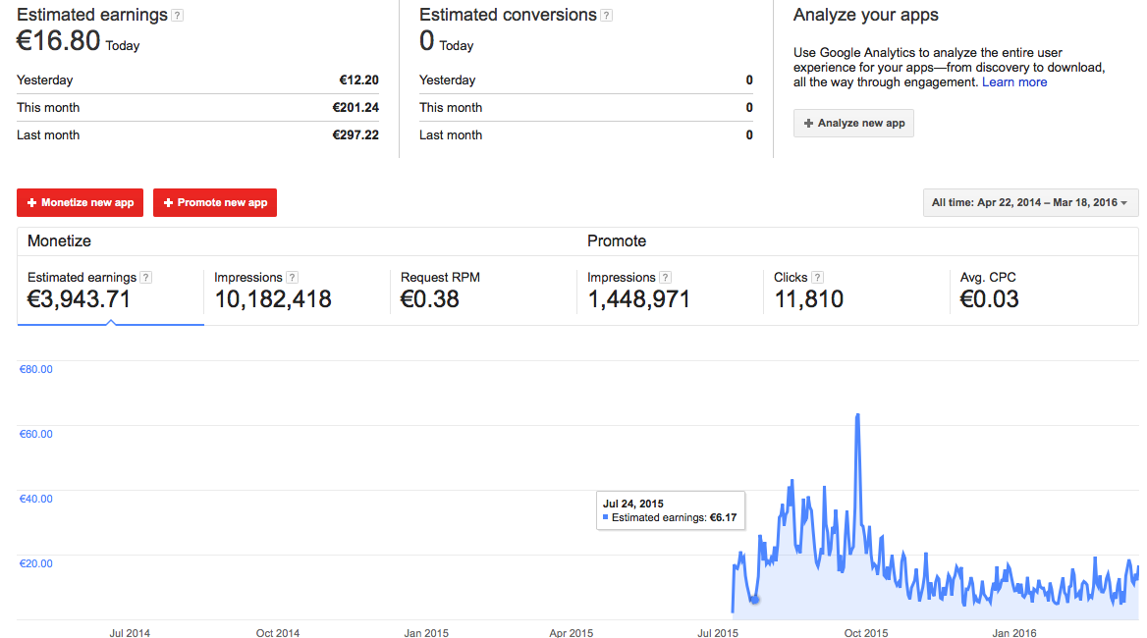Click help icon next to Clicks metric
Image resolution: width=1147 pixels, height=638 pixels.
[817, 278]
